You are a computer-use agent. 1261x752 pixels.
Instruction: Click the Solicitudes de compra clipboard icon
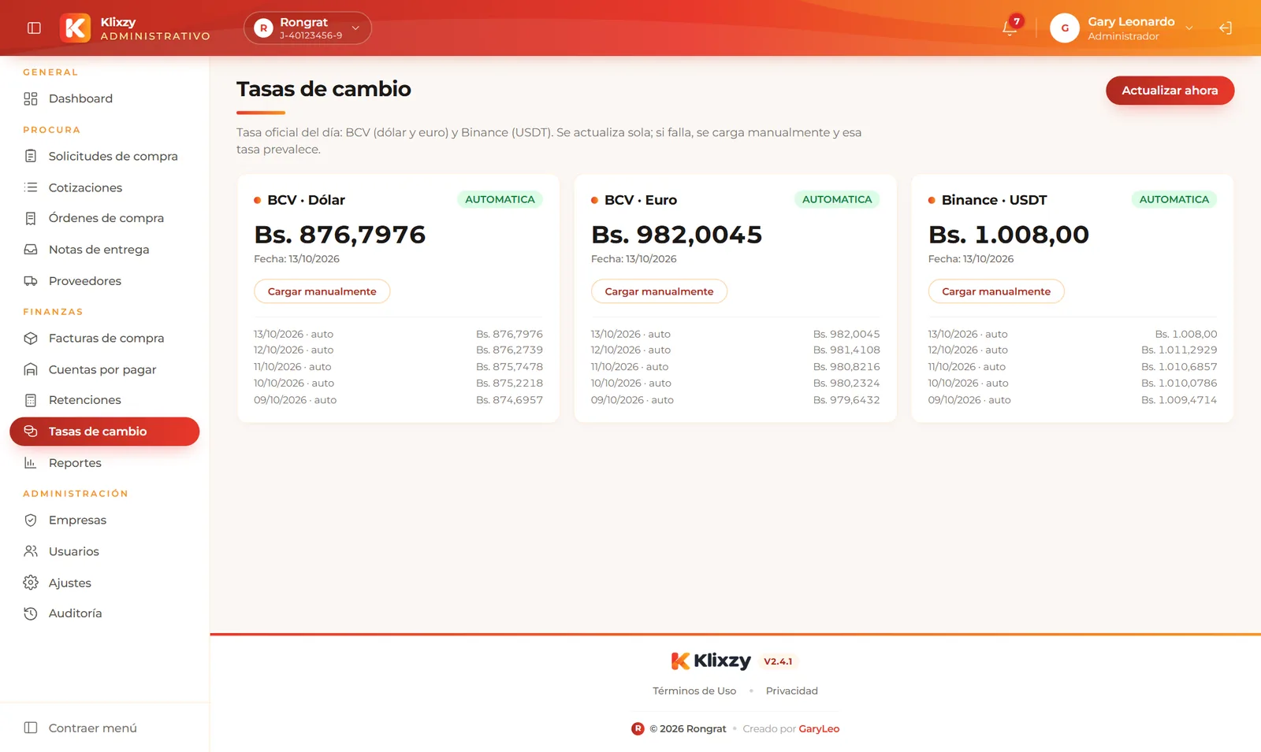31,156
